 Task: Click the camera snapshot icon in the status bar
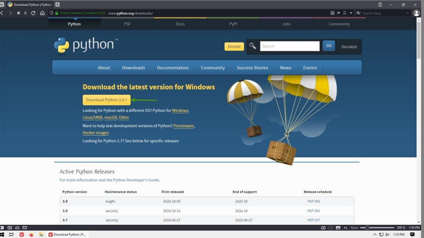click(324, 227)
